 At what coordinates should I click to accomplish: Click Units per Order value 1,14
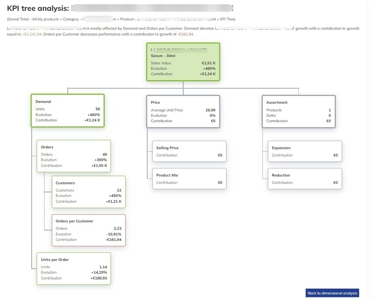(x=103, y=267)
